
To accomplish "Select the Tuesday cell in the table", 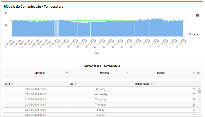I will tap(100, 89).
